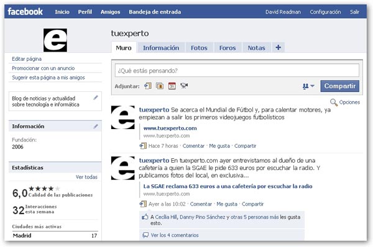This screenshot has height=247, width=373.
Task: Click Sugerir esta página a mis amigos
Action: 48,78
